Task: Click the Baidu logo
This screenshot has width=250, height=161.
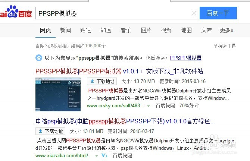Action: [x=16, y=12]
